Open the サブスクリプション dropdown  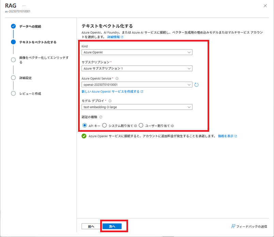[x=137, y=68]
